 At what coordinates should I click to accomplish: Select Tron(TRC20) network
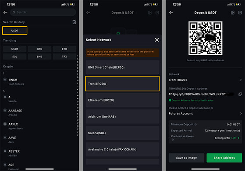[123, 84]
